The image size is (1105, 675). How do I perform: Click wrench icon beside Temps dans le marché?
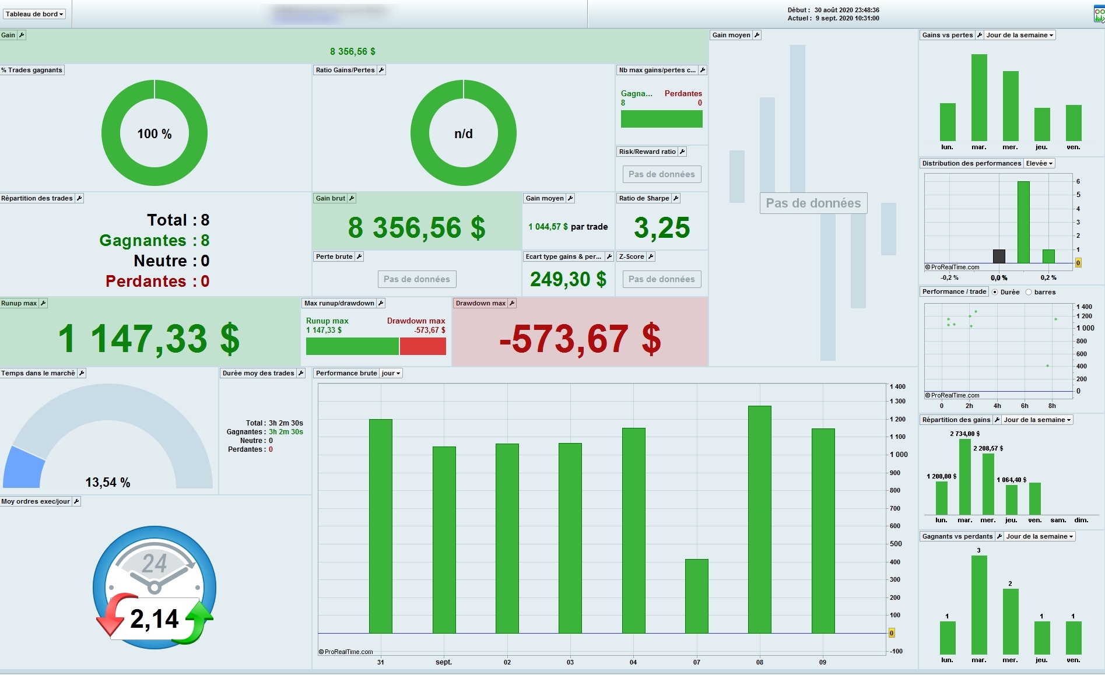pyautogui.click(x=82, y=373)
